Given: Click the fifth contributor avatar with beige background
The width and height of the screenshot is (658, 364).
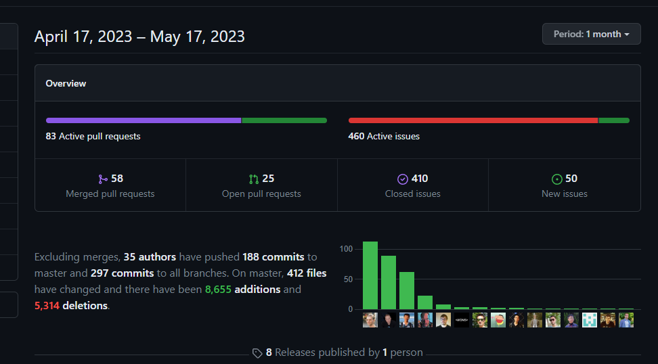Looking at the screenshot, I should (x=443, y=320).
